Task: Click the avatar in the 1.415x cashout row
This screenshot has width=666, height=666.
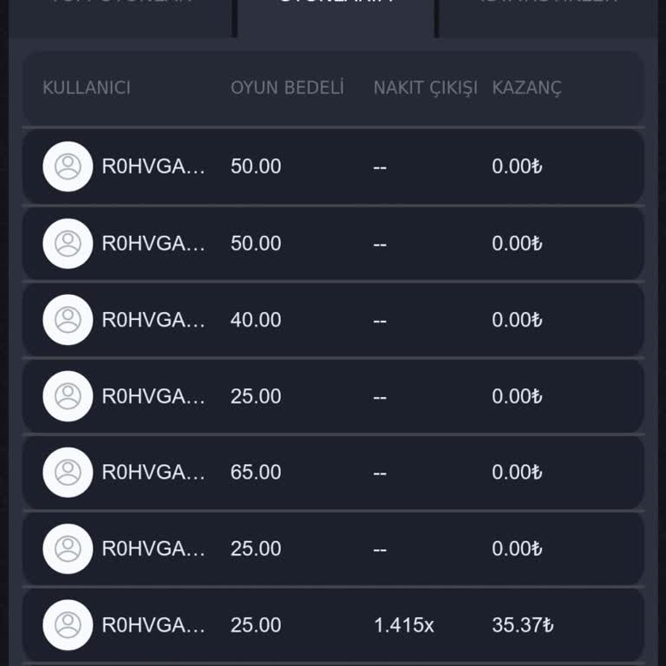Action: point(68,625)
